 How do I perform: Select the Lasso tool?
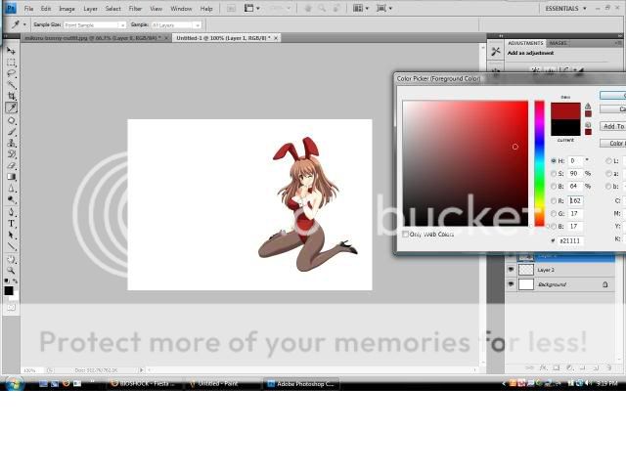tap(11, 74)
